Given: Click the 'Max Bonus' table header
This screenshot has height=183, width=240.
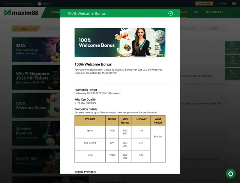Looking at the screenshot, I should tap(125, 121).
